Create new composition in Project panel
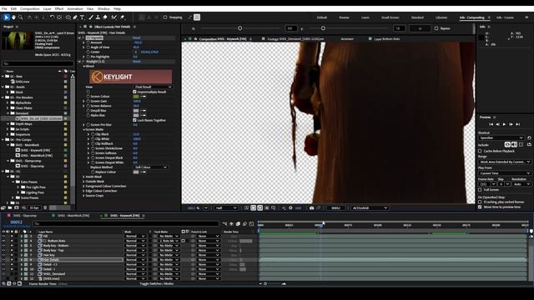Screen dimensions: 534x300 pyautogui.click(x=17, y=207)
